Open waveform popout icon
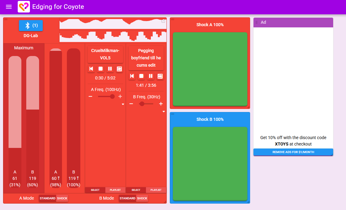 [x=163, y=21]
